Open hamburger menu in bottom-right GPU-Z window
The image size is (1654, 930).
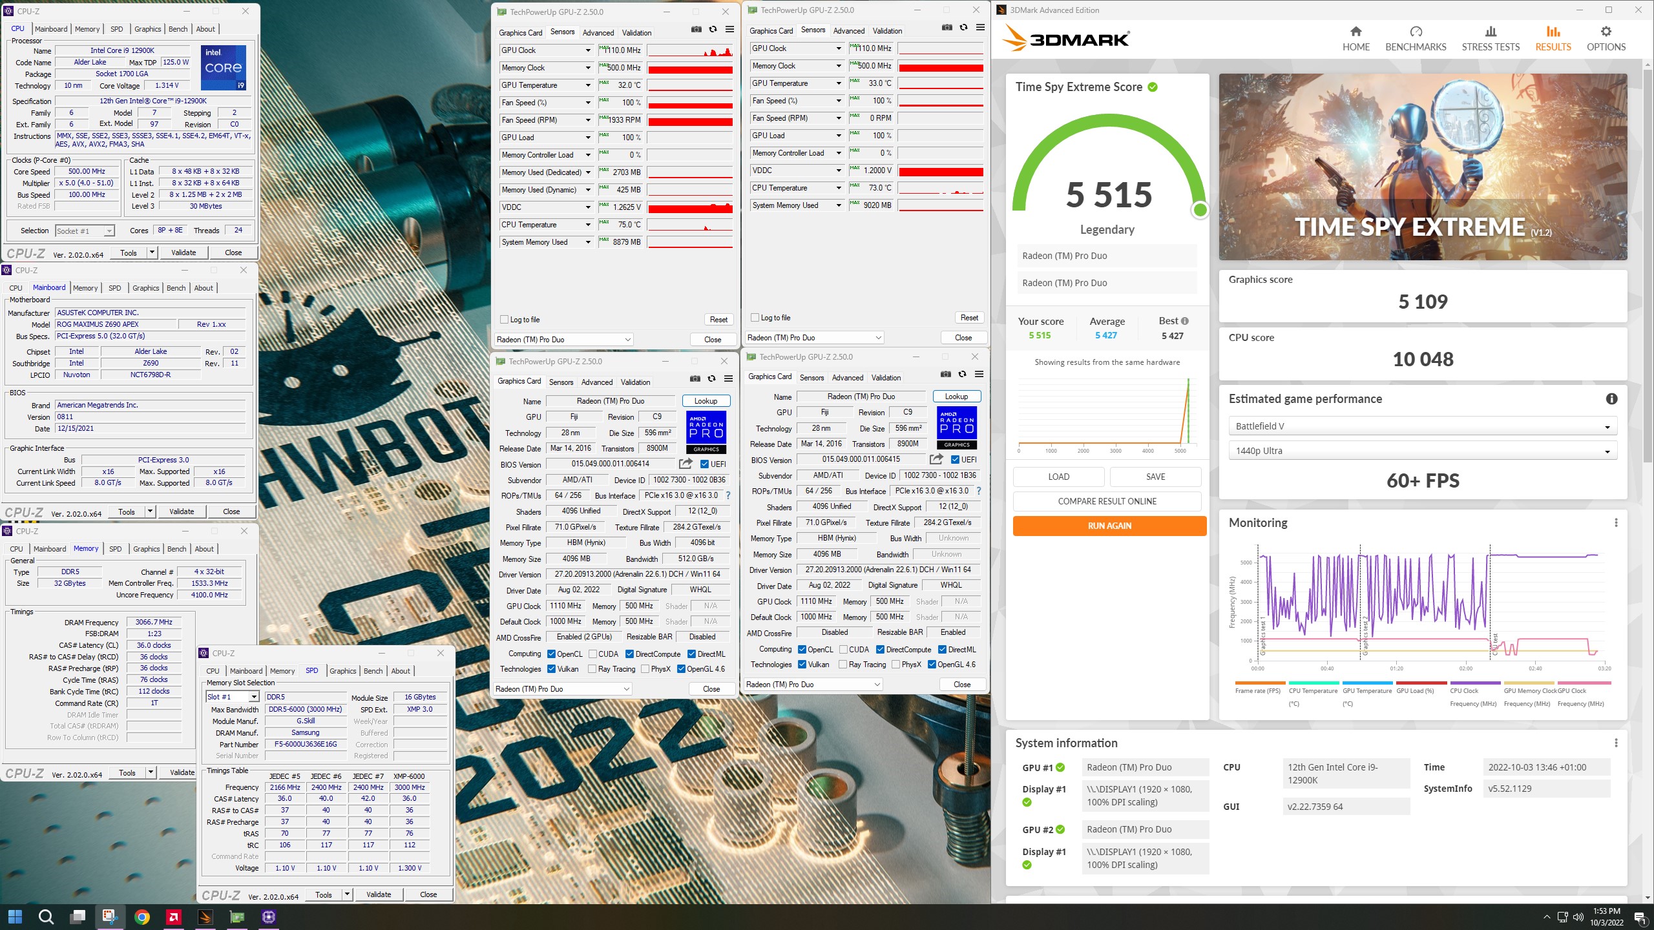pyautogui.click(x=979, y=375)
